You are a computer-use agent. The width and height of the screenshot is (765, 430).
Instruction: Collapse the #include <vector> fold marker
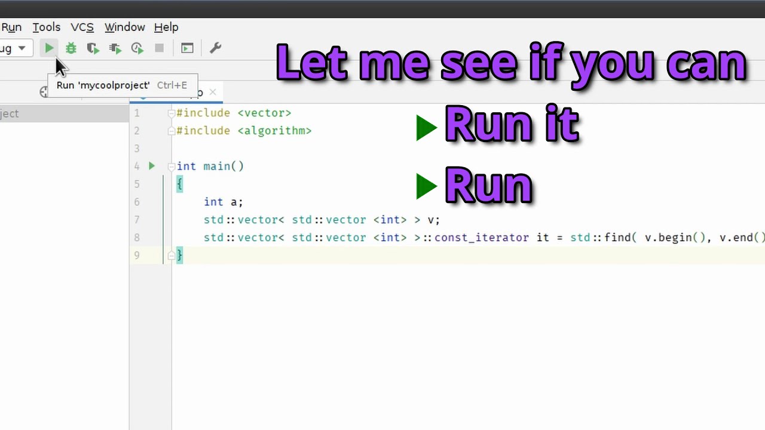pos(172,113)
